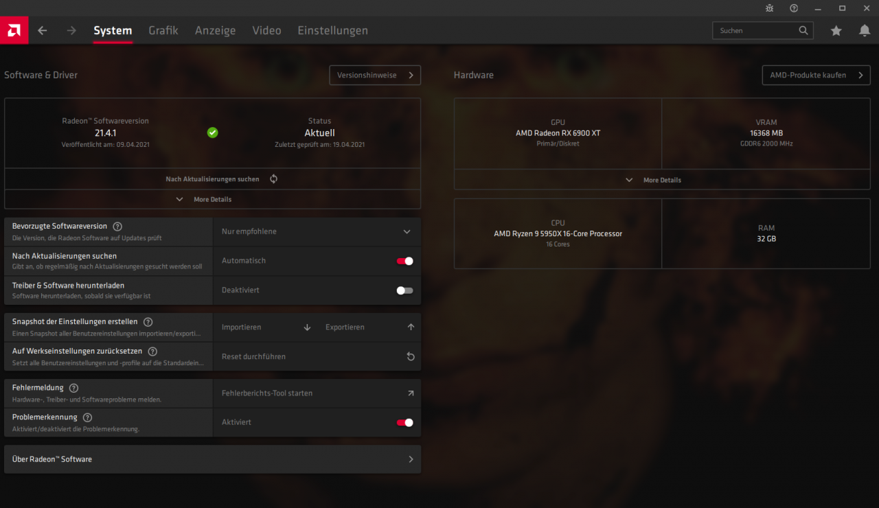
Task: Click the reset circular arrow icon
Action: [x=411, y=357]
